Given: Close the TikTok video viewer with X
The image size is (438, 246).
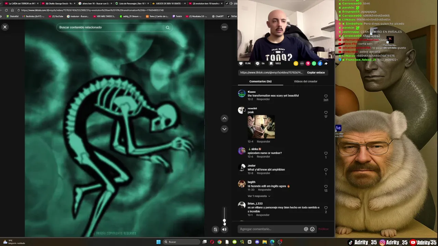Looking at the screenshot, I should 5,27.
